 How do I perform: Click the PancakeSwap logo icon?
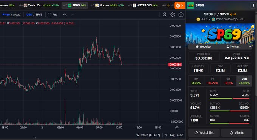(213, 19)
